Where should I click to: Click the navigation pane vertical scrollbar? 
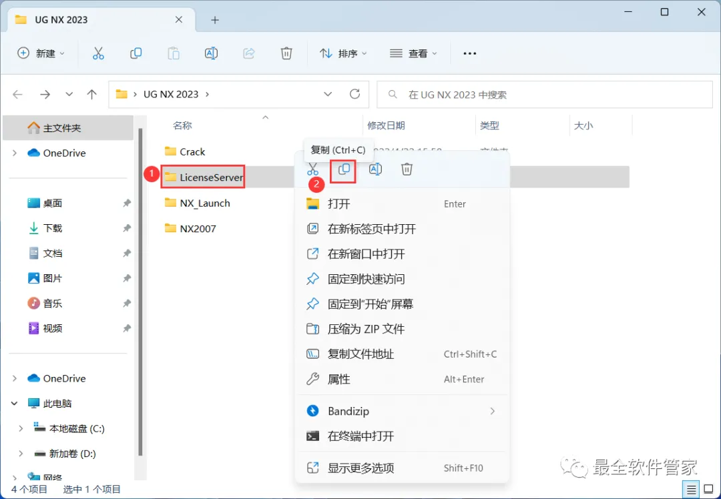(x=140, y=292)
